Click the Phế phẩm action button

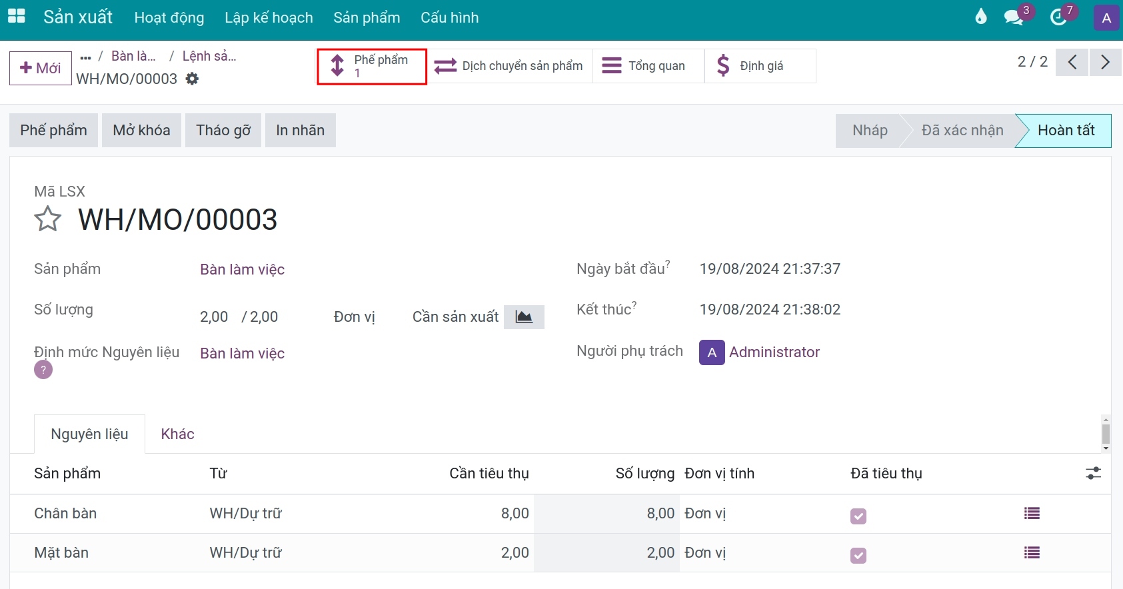(x=53, y=130)
